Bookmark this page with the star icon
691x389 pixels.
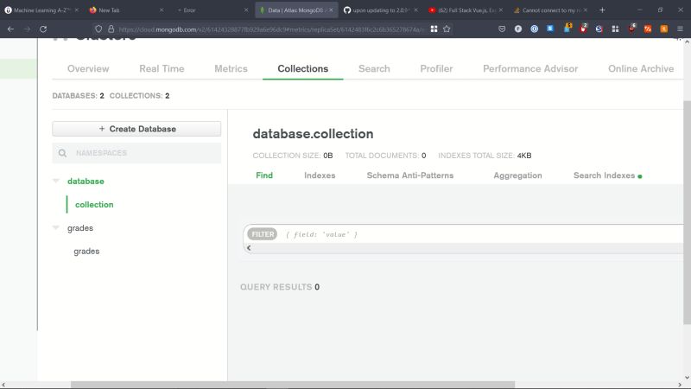[x=447, y=29]
